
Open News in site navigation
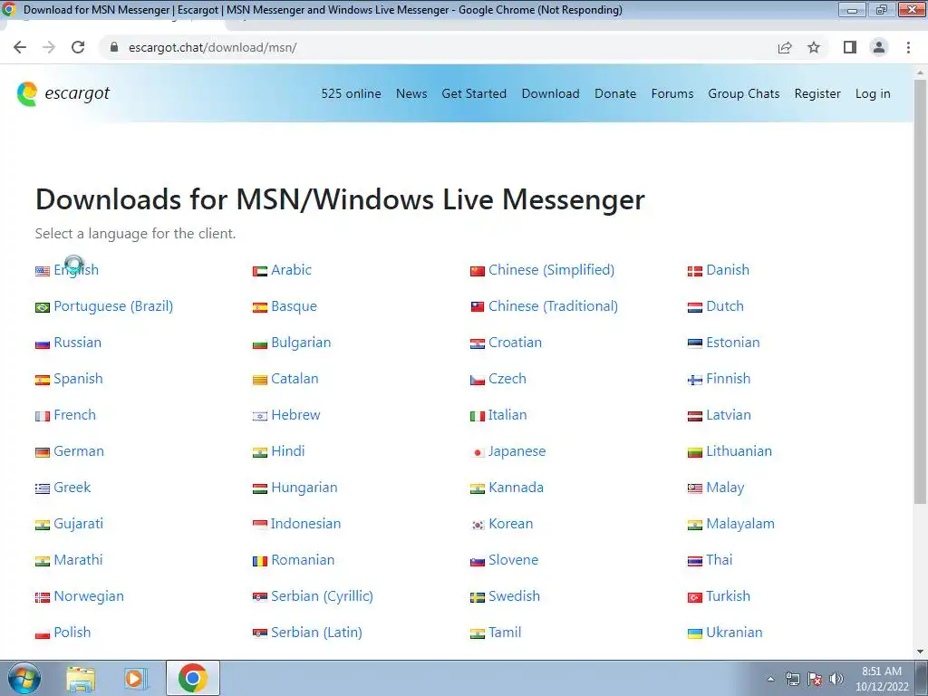(411, 93)
